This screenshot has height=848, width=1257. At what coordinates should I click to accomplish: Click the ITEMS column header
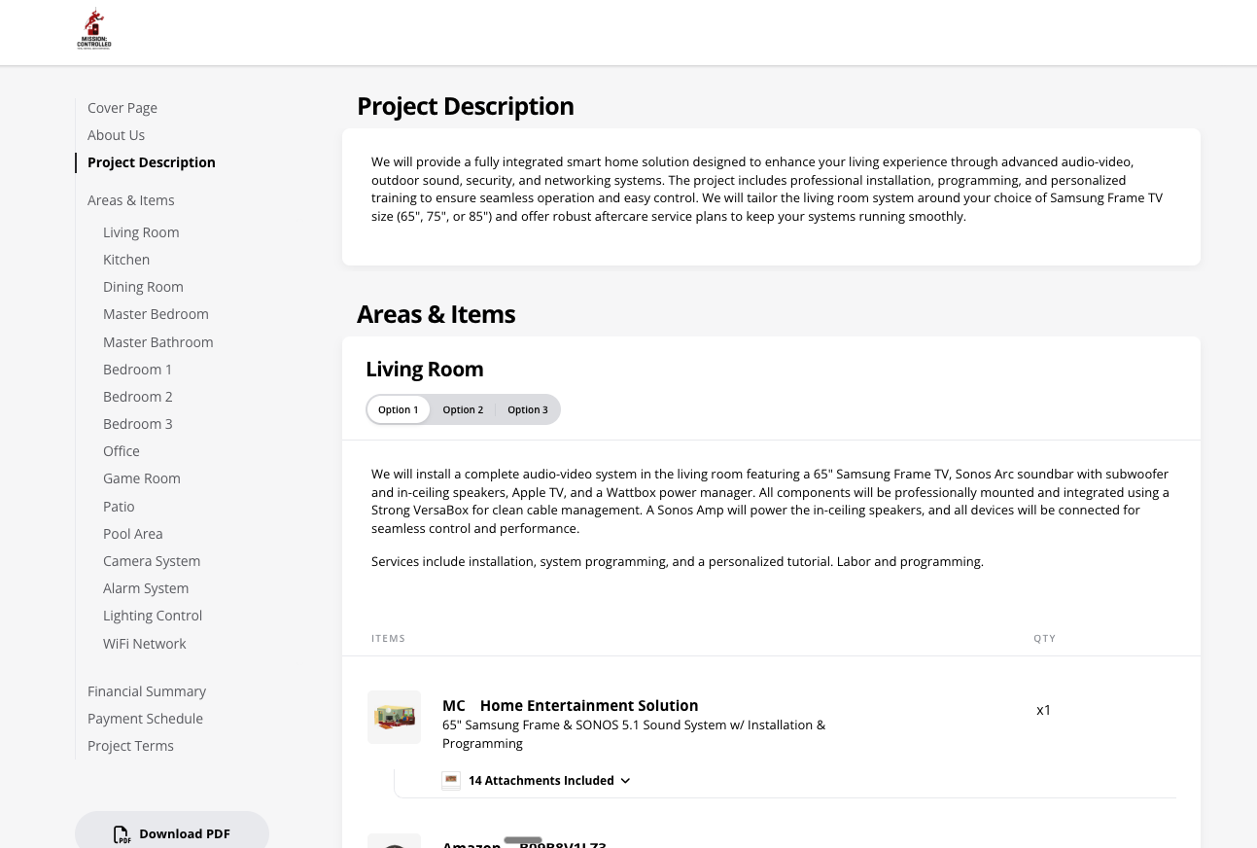pyautogui.click(x=389, y=639)
